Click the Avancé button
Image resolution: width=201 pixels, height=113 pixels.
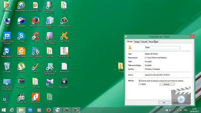click(x=167, y=84)
